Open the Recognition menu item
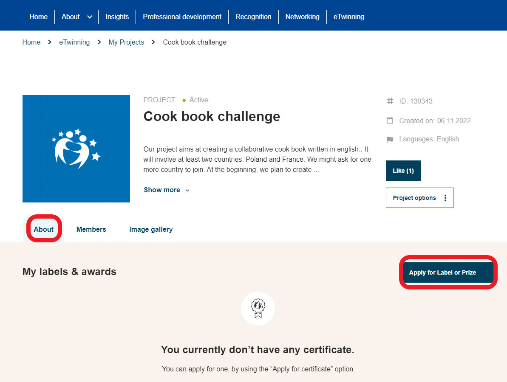This screenshot has width=507, height=382. pyautogui.click(x=253, y=17)
